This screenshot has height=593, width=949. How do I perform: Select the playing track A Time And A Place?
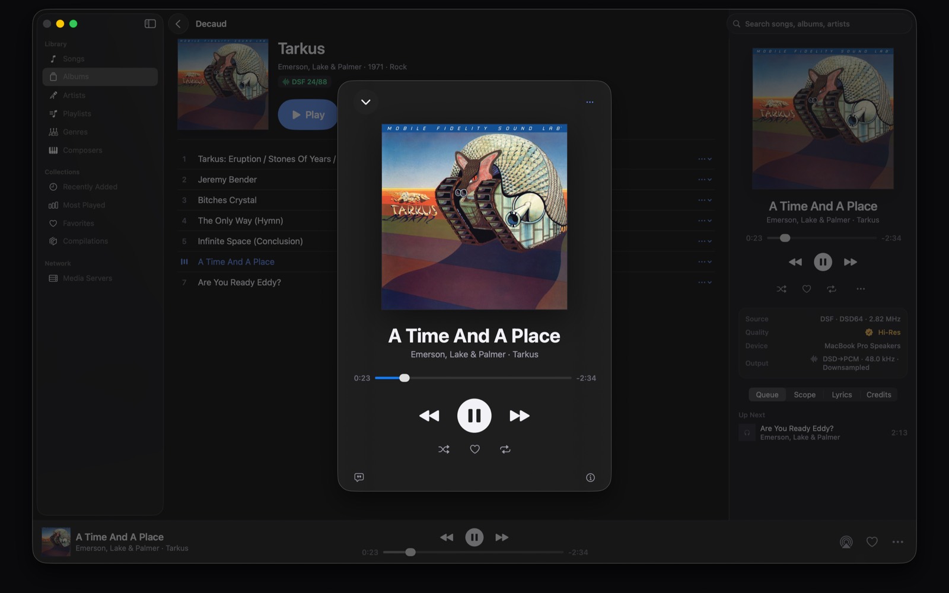236,262
